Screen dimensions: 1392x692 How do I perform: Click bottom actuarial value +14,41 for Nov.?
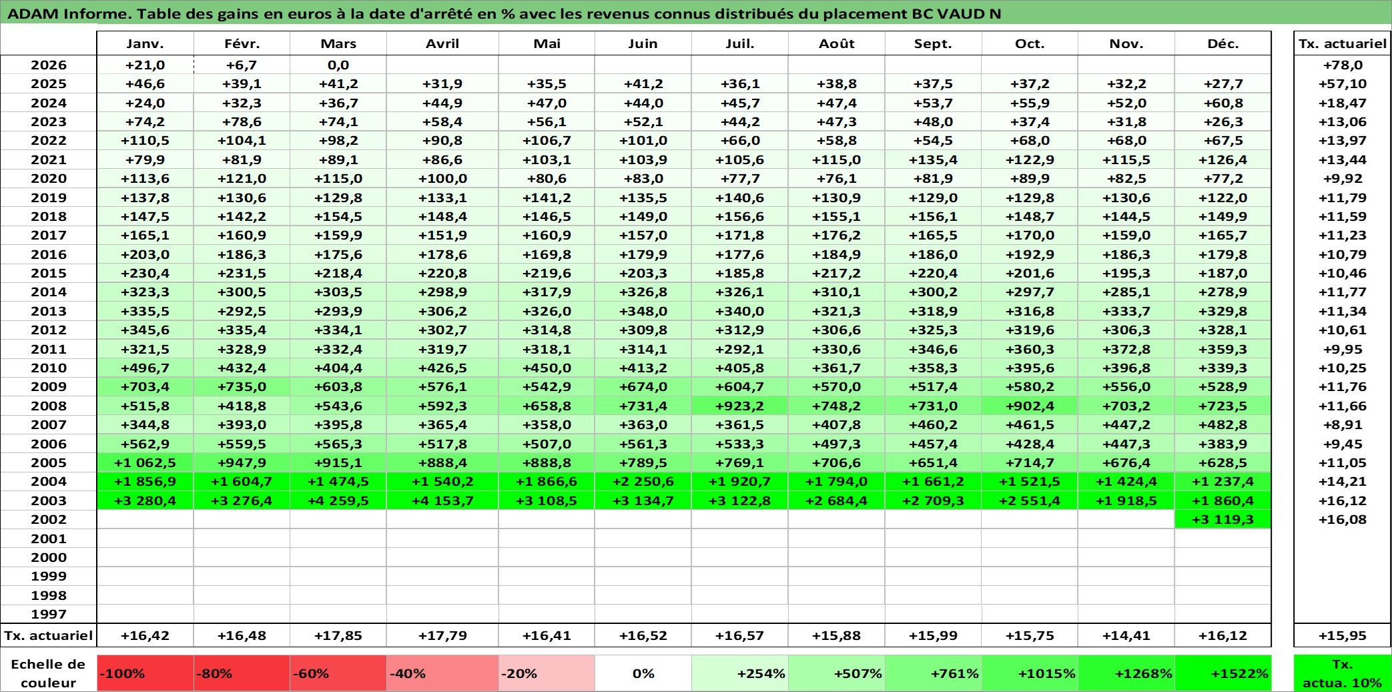click(x=1127, y=635)
